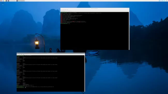Open Help menu in lower terminal
The image size is (168, 94).
point(24,55)
